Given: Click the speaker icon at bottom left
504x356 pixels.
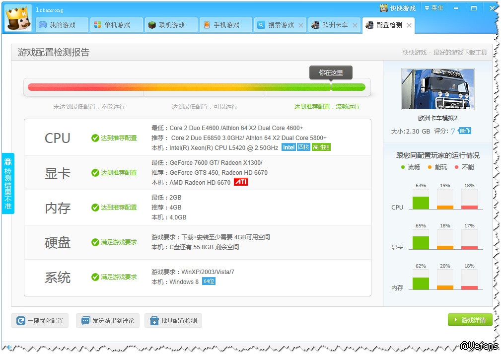Looking at the screenshot, I should pyautogui.click(x=9, y=348).
